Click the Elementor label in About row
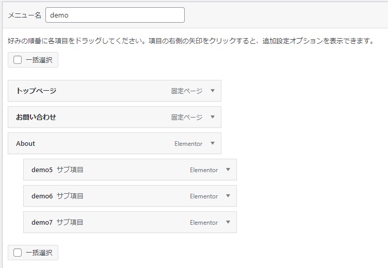This screenshot has width=388, height=268. pos(188,144)
